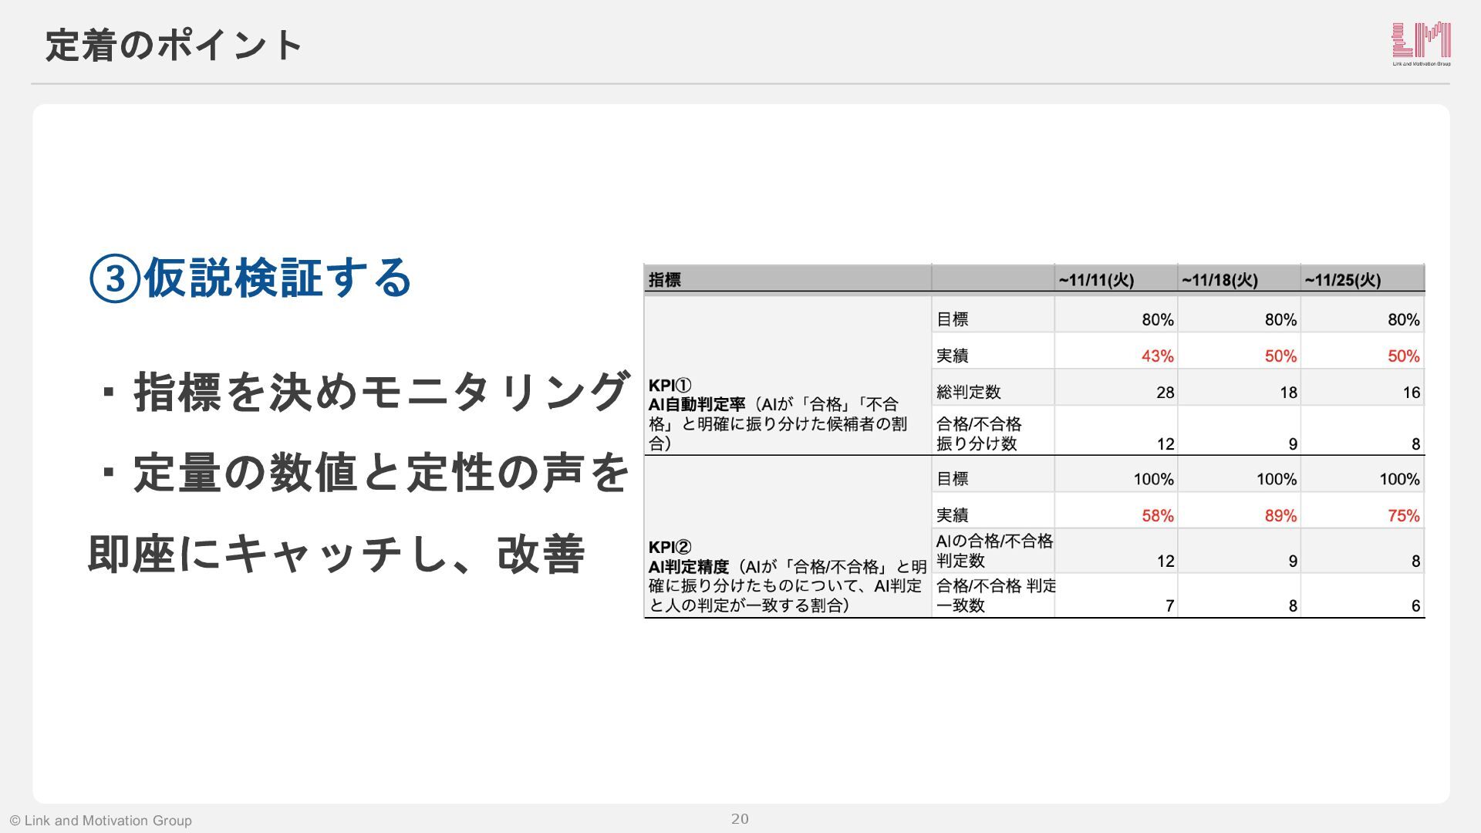This screenshot has height=833, width=1481.
Task: Click the AIの合格/不合格 判定数 row label
Action: point(994,551)
